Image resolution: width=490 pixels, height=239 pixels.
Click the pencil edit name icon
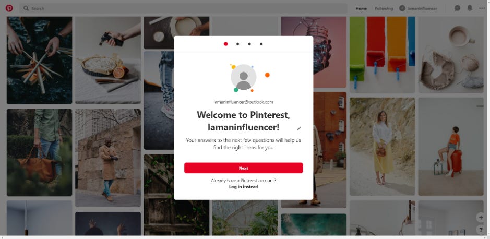[299, 128]
